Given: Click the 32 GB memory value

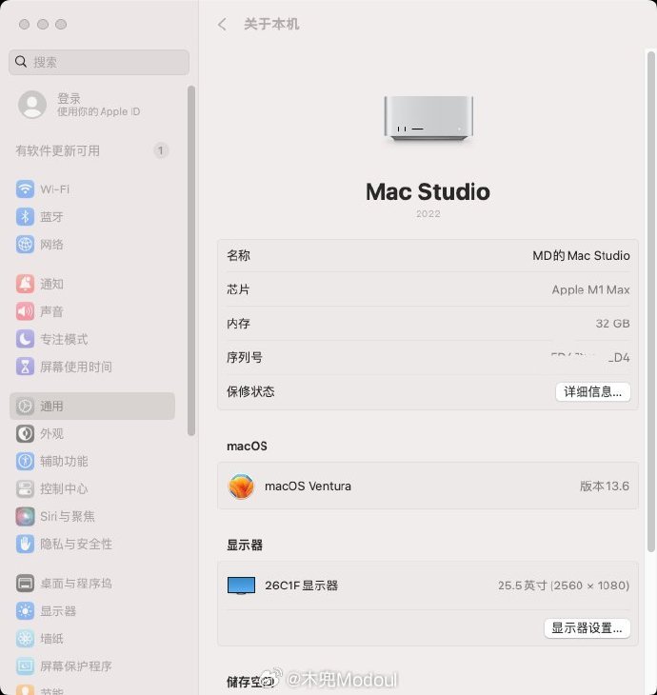Looking at the screenshot, I should [612, 324].
